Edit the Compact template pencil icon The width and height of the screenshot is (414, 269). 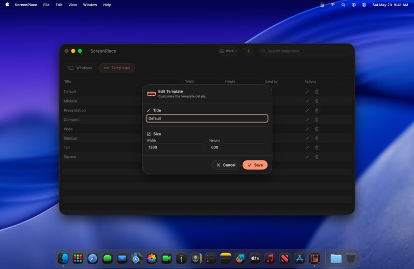click(307, 119)
